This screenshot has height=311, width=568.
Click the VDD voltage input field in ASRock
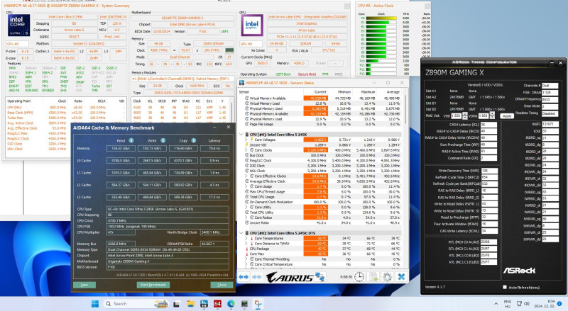click(457, 115)
